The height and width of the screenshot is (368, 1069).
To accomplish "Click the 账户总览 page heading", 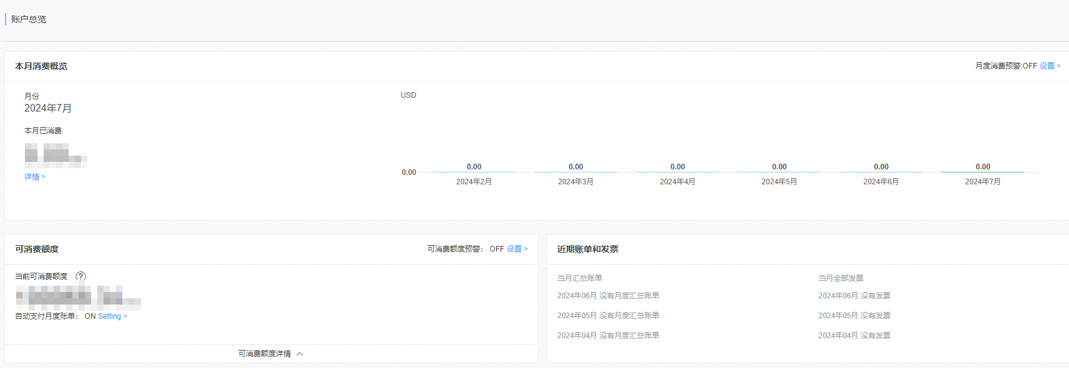I will 29,19.
